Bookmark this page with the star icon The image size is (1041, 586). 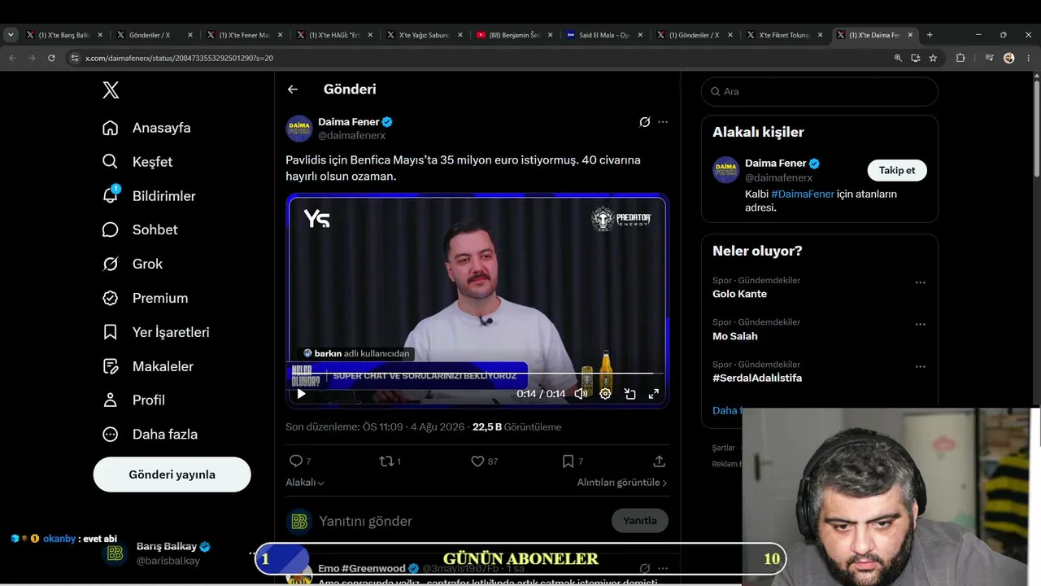click(933, 58)
